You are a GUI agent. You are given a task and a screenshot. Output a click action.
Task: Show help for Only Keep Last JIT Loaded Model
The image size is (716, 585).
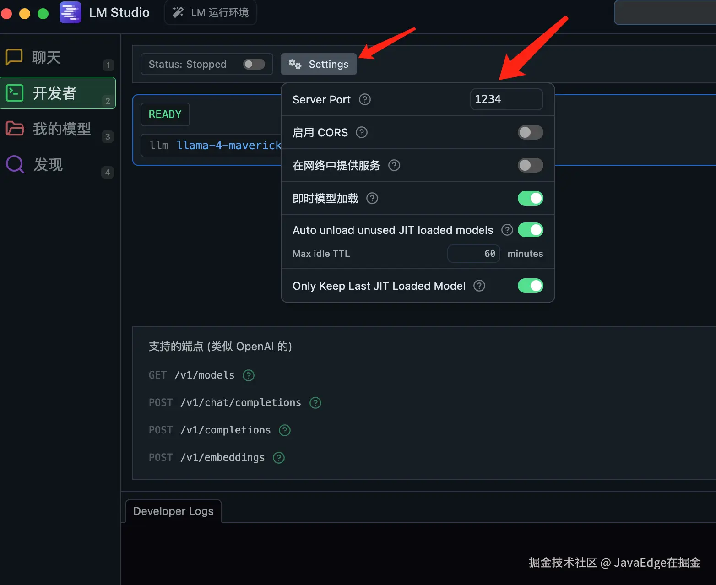pyautogui.click(x=479, y=286)
